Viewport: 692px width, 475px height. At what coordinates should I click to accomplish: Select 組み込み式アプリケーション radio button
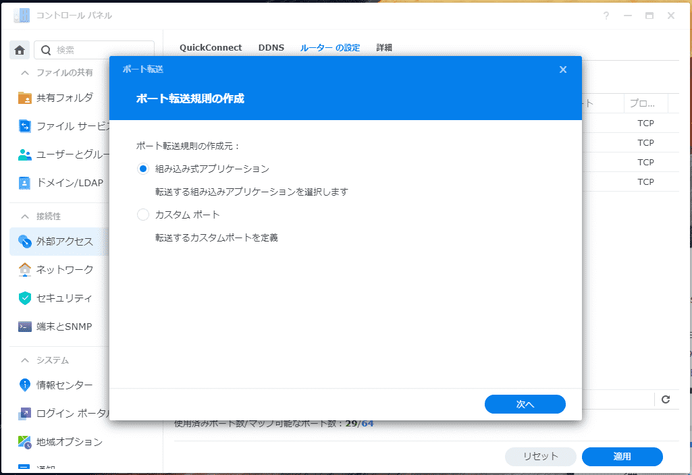(x=143, y=169)
